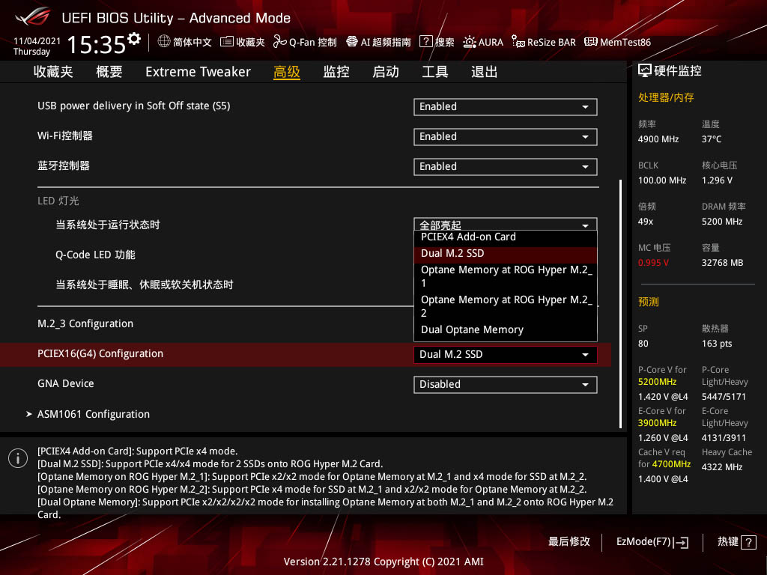
Task: Click 最后修改 button
Action: tap(569, 542)
